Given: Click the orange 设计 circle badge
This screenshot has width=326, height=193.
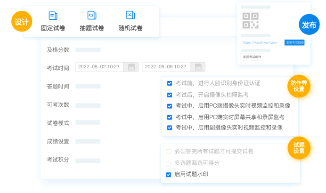Looking at the screenshot, I should (22, 22).
